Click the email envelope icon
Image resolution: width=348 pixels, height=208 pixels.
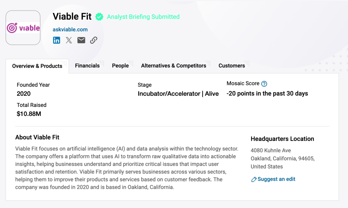(x=81, y=40)
